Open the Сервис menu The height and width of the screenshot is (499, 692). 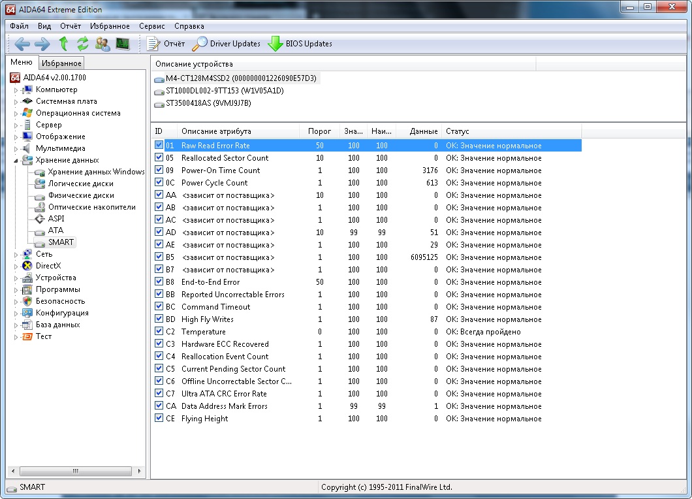[x=151, y=26]
